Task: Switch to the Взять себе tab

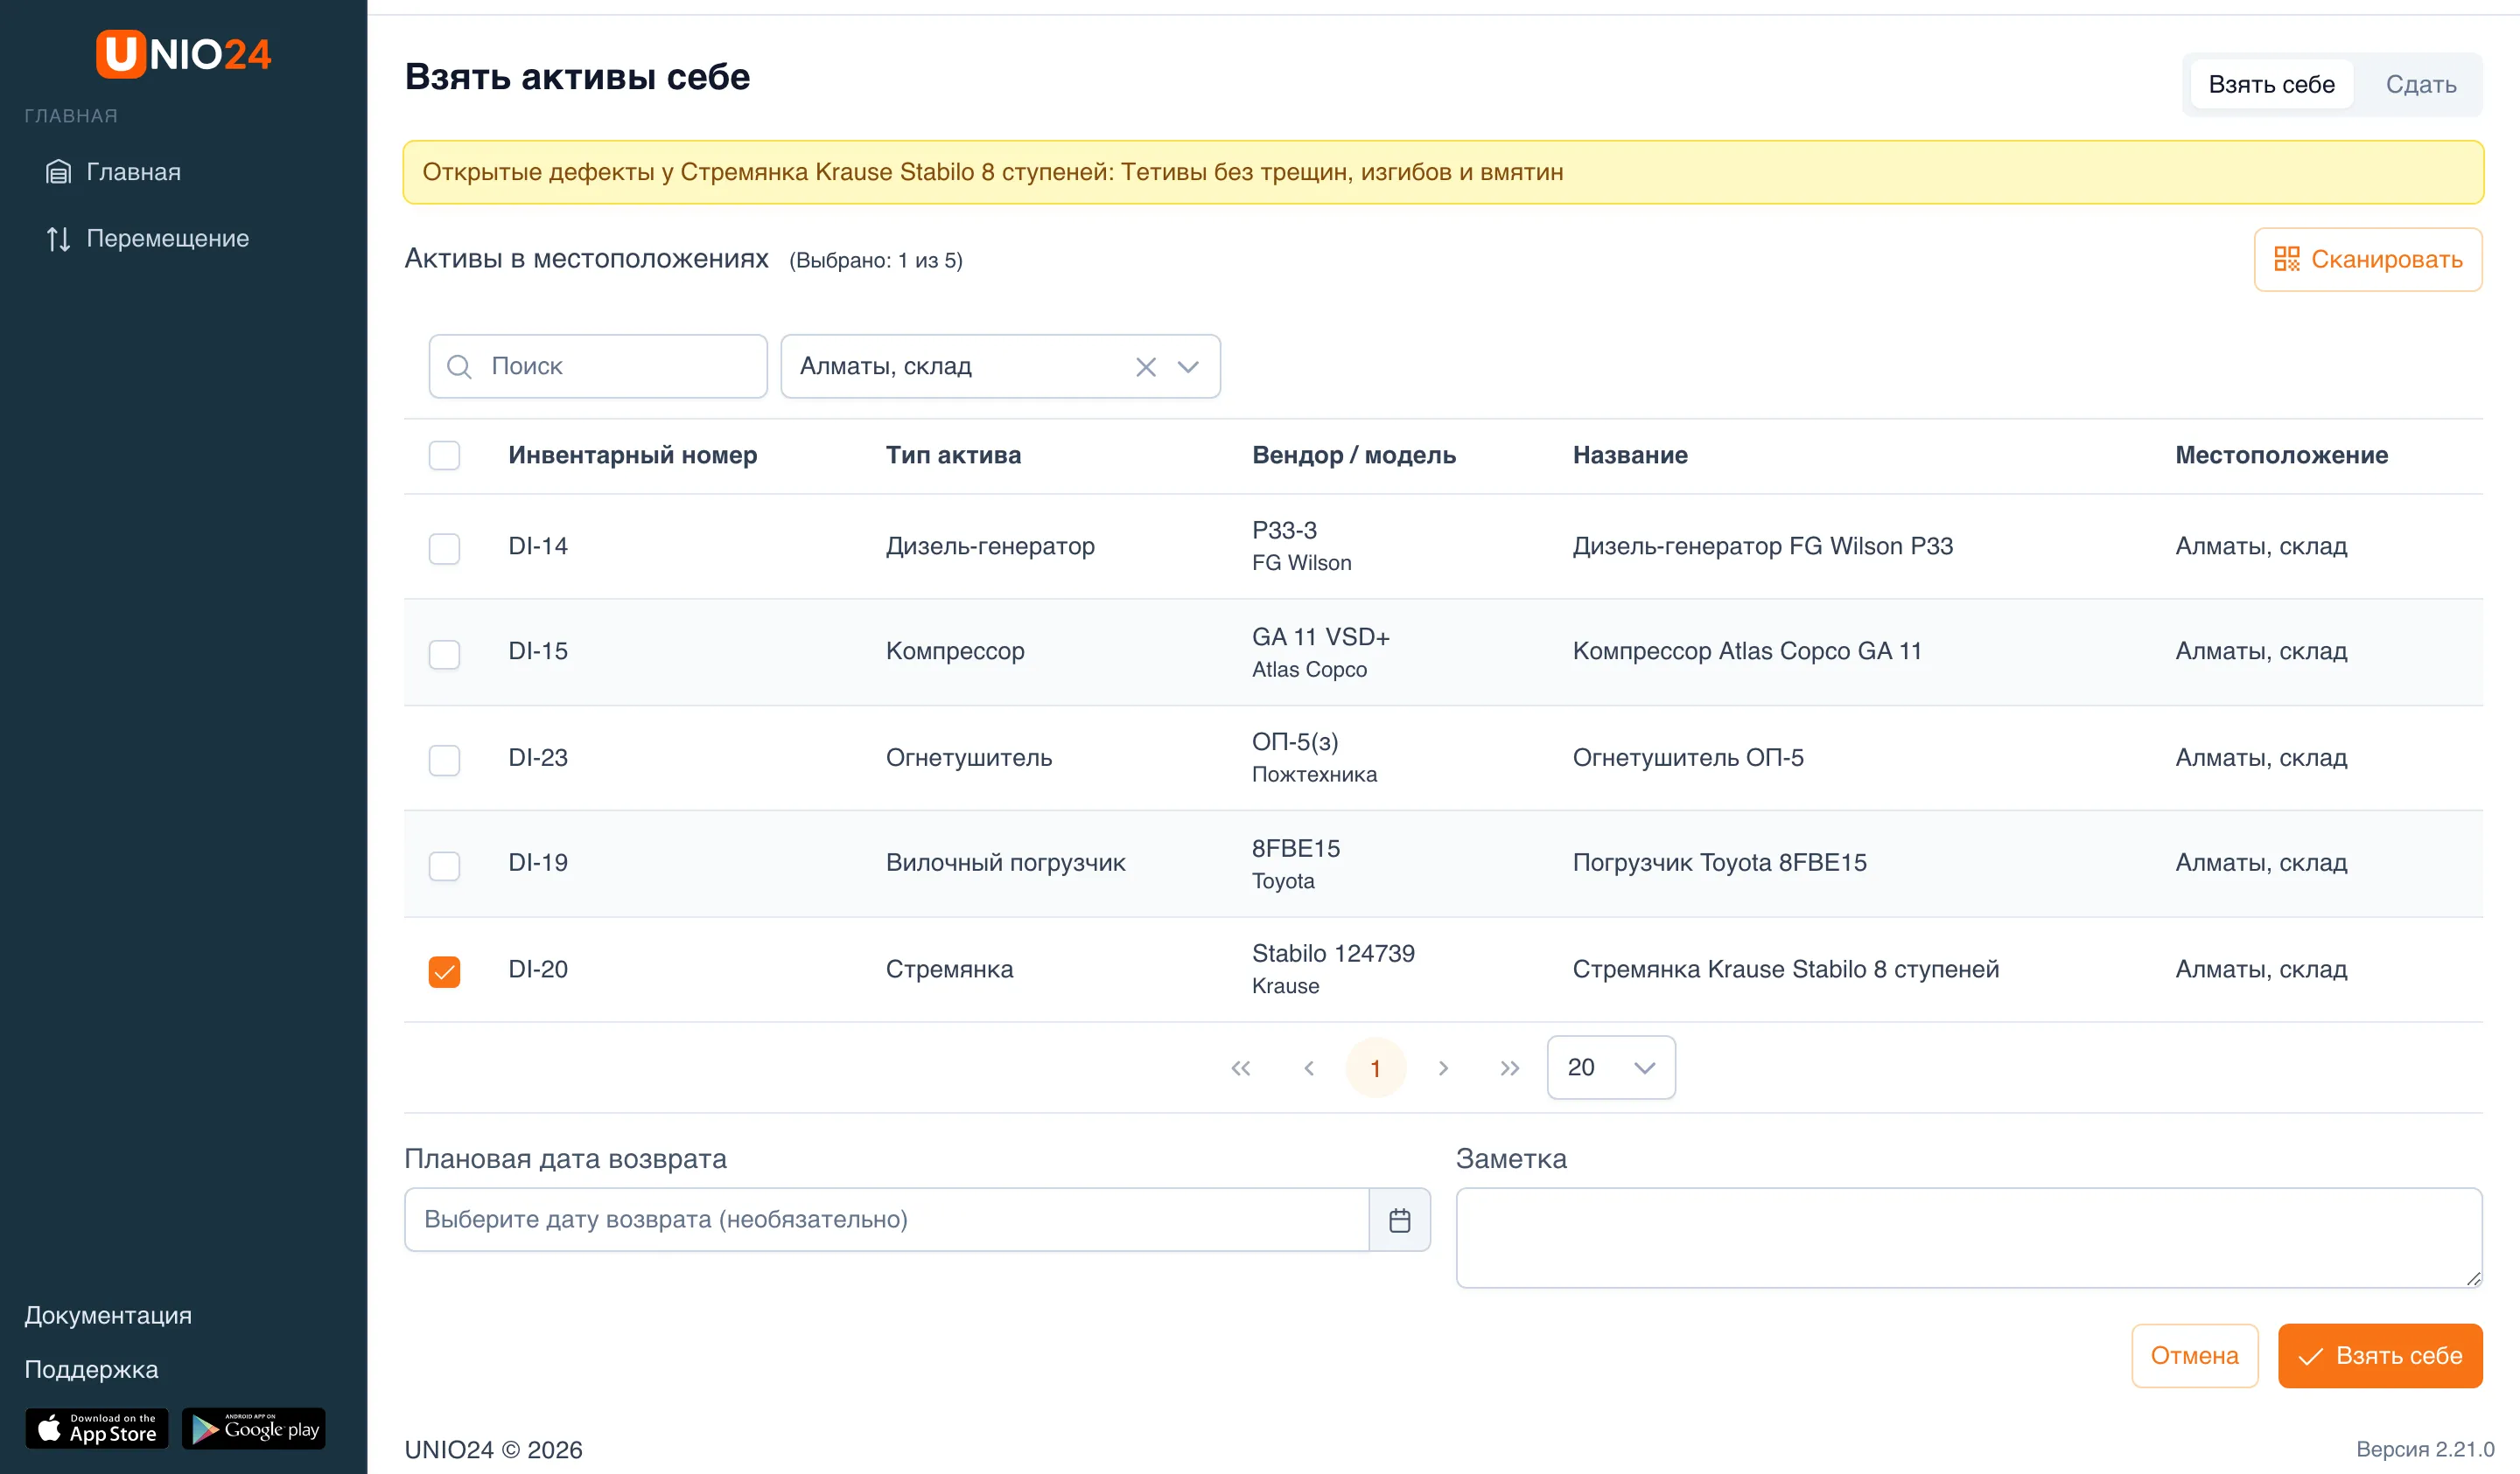Action: (2271, 85)
